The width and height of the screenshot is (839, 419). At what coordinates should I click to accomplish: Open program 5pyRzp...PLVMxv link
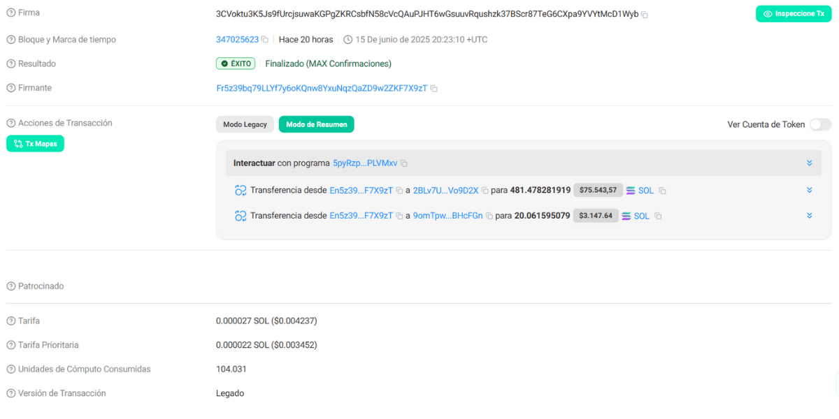point(365,163)
